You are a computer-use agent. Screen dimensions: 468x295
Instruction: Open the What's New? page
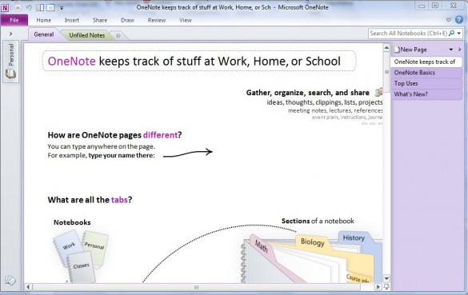click(x=427, y=94)
